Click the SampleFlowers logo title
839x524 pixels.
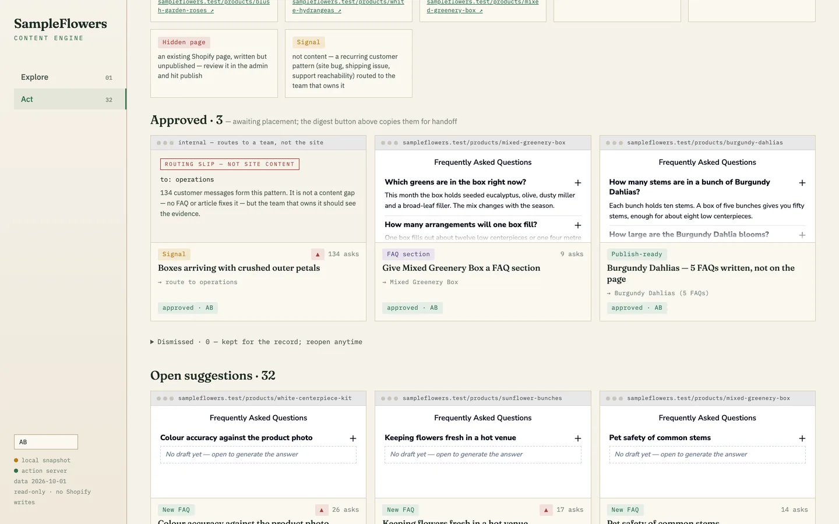61,24
